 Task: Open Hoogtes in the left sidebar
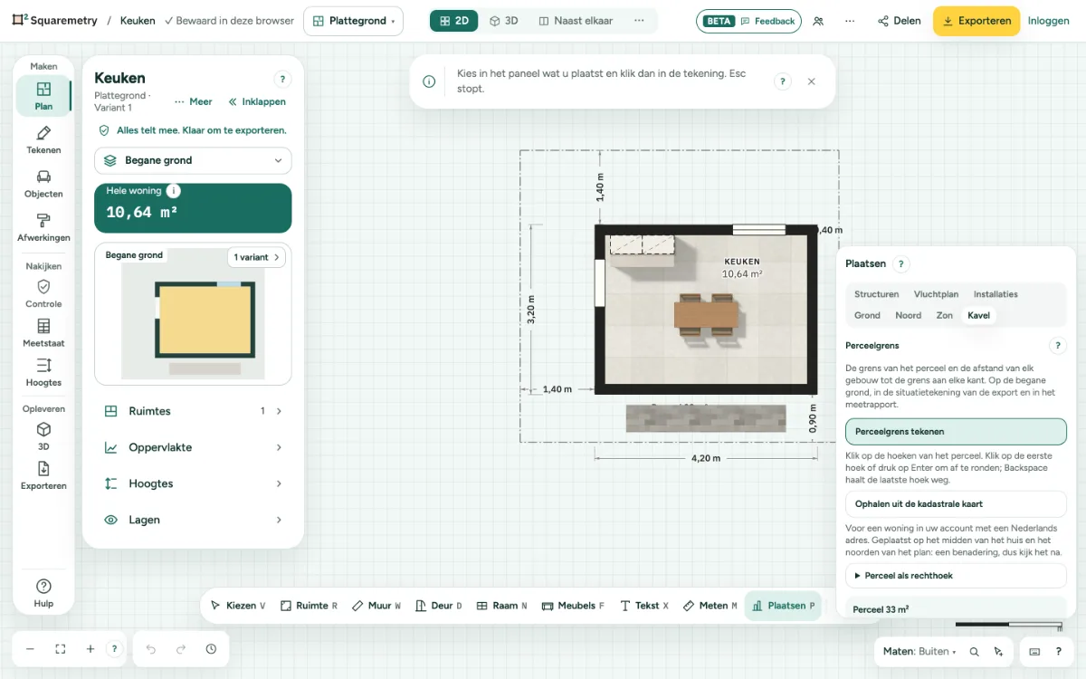click(43, 372)
